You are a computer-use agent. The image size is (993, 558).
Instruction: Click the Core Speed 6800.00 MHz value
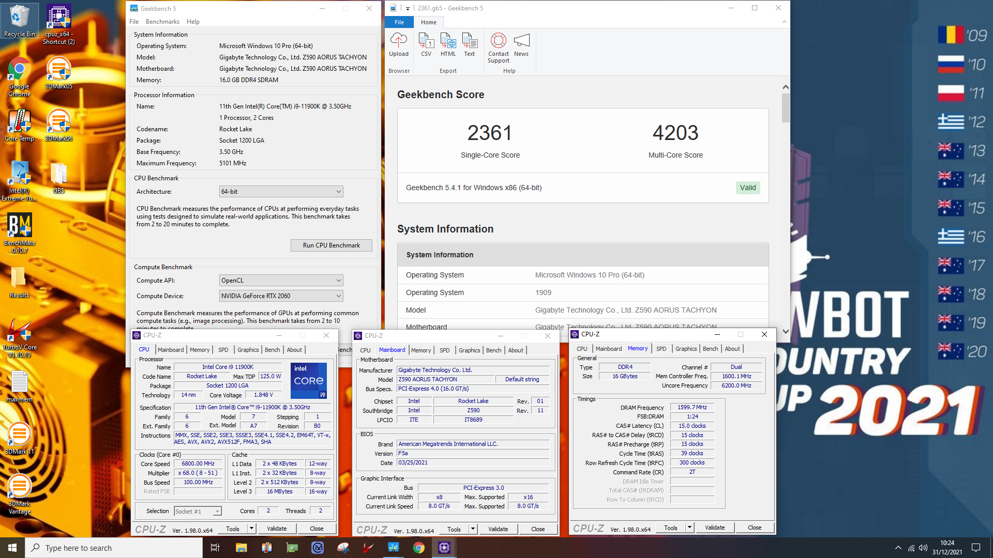[198, 464]
